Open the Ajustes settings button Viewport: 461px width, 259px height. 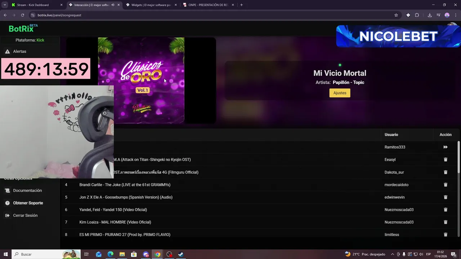click(x=340, y=93)
